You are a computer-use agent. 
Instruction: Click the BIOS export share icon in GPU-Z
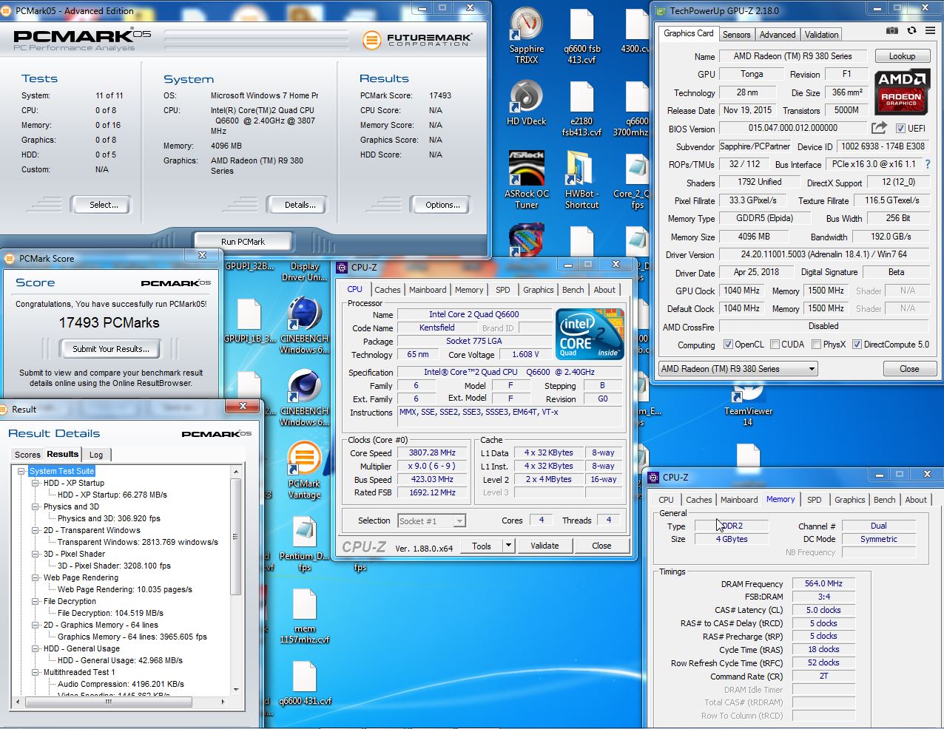pos(879,128)
